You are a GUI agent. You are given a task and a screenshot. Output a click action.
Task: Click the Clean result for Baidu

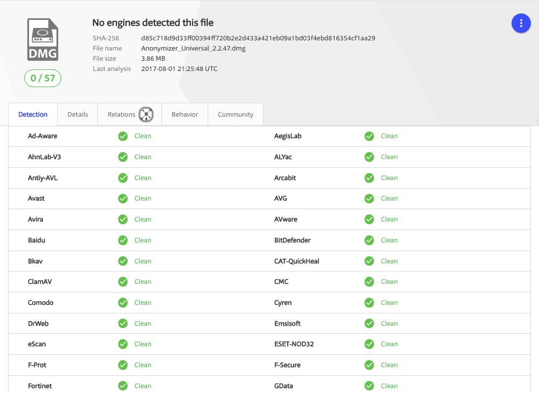click(143, 240)
